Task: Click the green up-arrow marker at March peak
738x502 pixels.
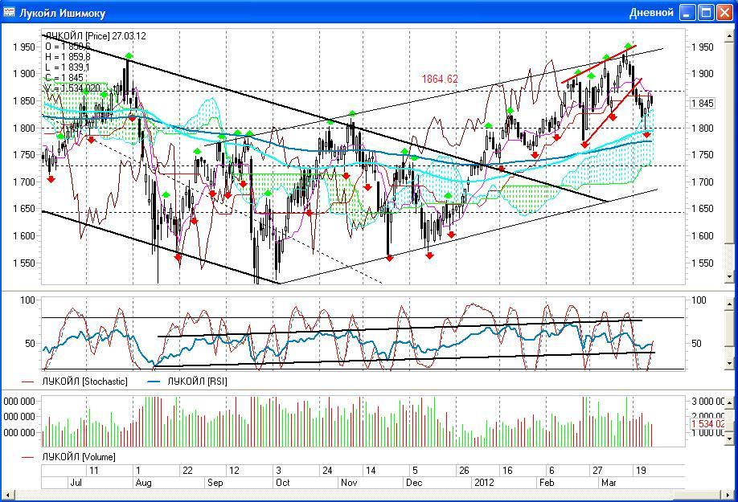Action: 629,46
